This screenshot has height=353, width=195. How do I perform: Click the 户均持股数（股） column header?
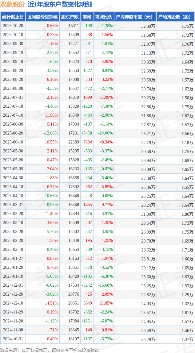point(175,17)
